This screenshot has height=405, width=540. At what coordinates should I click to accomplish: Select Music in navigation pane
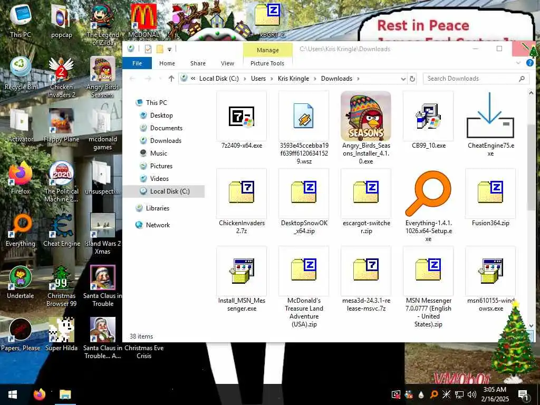(x=158, y=153)
